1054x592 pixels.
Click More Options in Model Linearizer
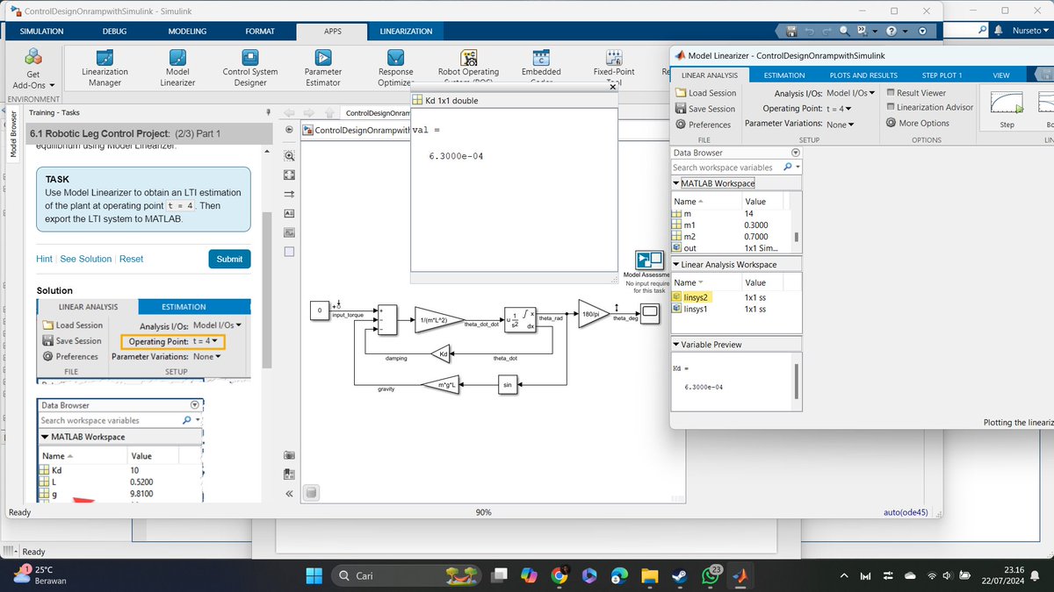[x=917, y=123]
